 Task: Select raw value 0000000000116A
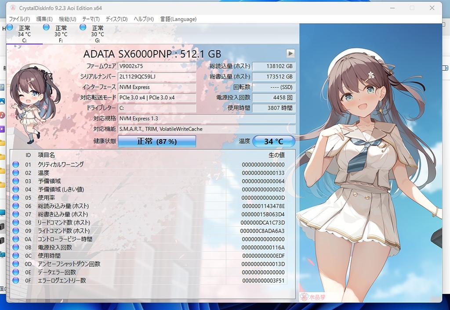[263, 248]
